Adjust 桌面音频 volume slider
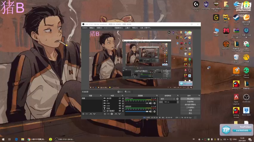Viewport: 254px width, 142px height. (x=137, y=111)
